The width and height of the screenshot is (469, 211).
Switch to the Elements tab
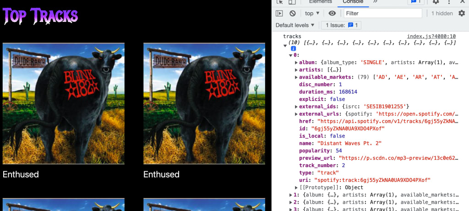[320, 1]
